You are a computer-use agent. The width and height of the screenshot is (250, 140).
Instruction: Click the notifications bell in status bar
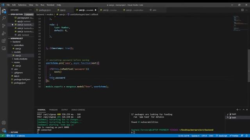click(246, 136)
